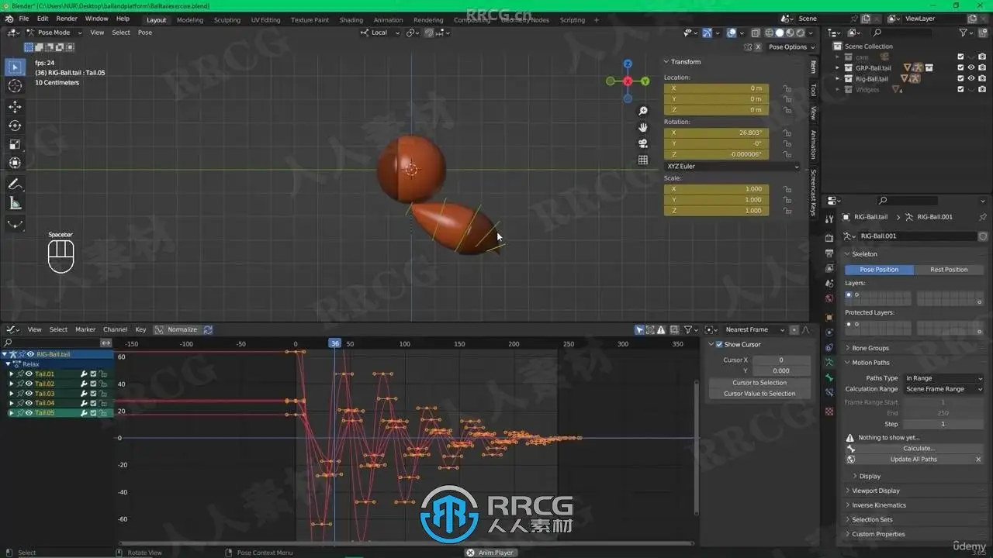Image resolution: width=993 pixels, height=558 pixels.
Task: Toggle visibility of GRP-Ball.tail in the outliner
Action: [x=971, y=67]
